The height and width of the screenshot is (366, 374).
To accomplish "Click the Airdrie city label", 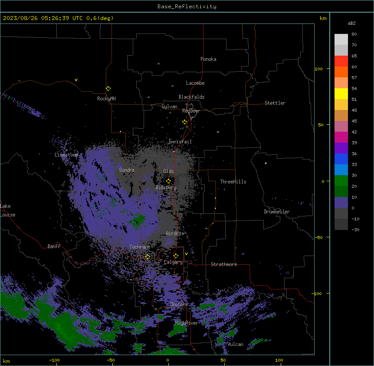I will 175,233.
